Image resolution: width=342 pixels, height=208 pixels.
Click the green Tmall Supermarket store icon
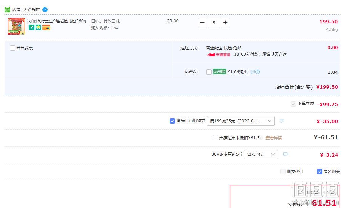click(x=7, y=10)
